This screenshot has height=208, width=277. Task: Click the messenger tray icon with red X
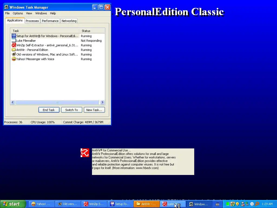242,204
